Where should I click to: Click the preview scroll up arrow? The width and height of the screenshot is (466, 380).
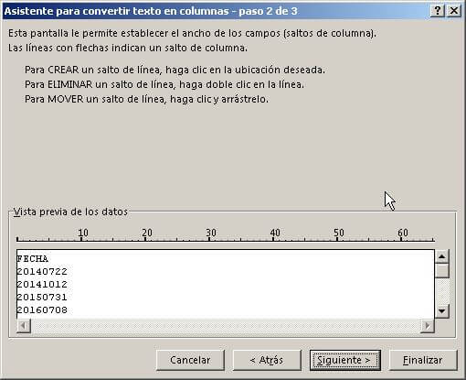441,256
